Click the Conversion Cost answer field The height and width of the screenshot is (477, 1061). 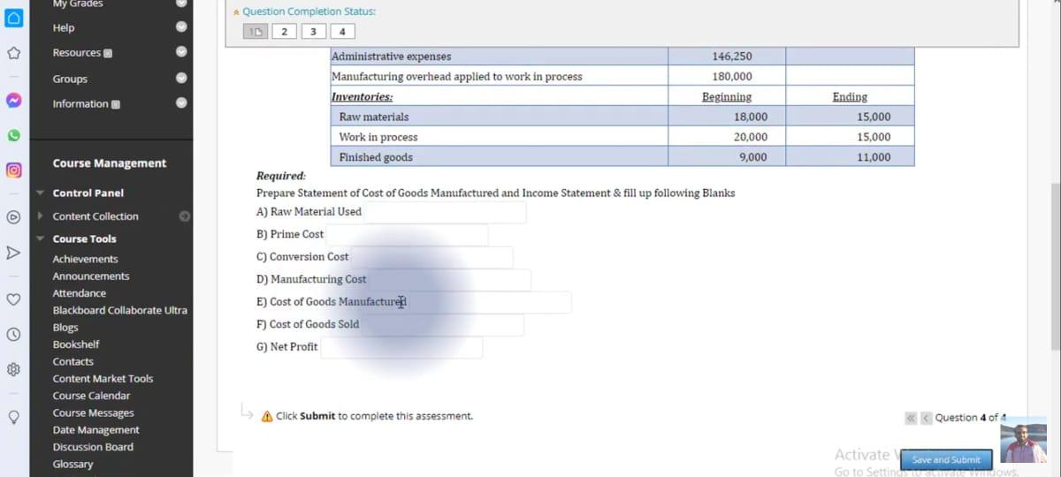431,257
